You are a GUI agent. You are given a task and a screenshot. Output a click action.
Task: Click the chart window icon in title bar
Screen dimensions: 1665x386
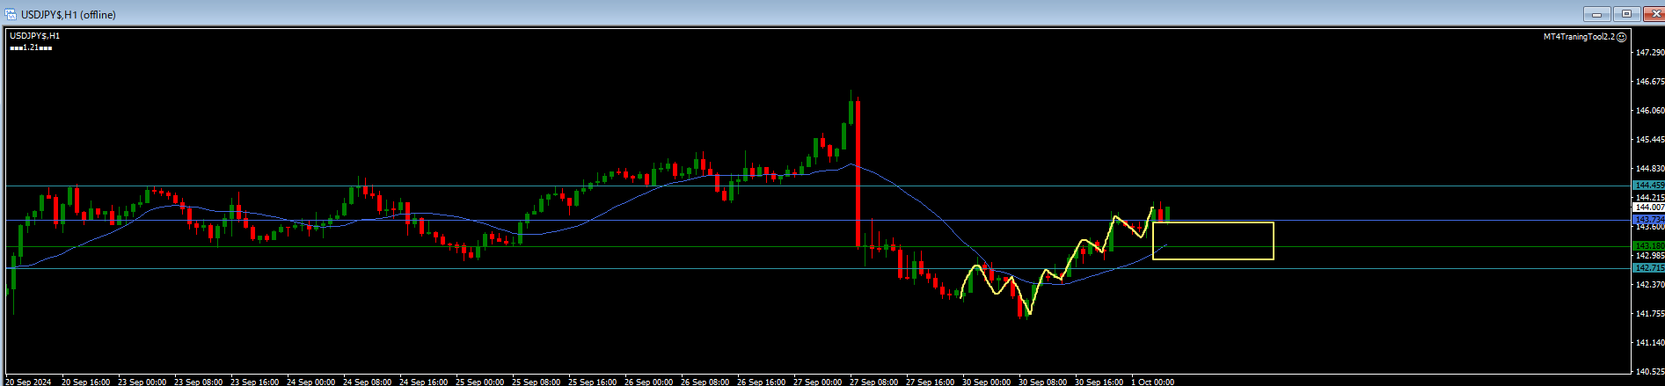pyautogui.click(x=10, y=14)
